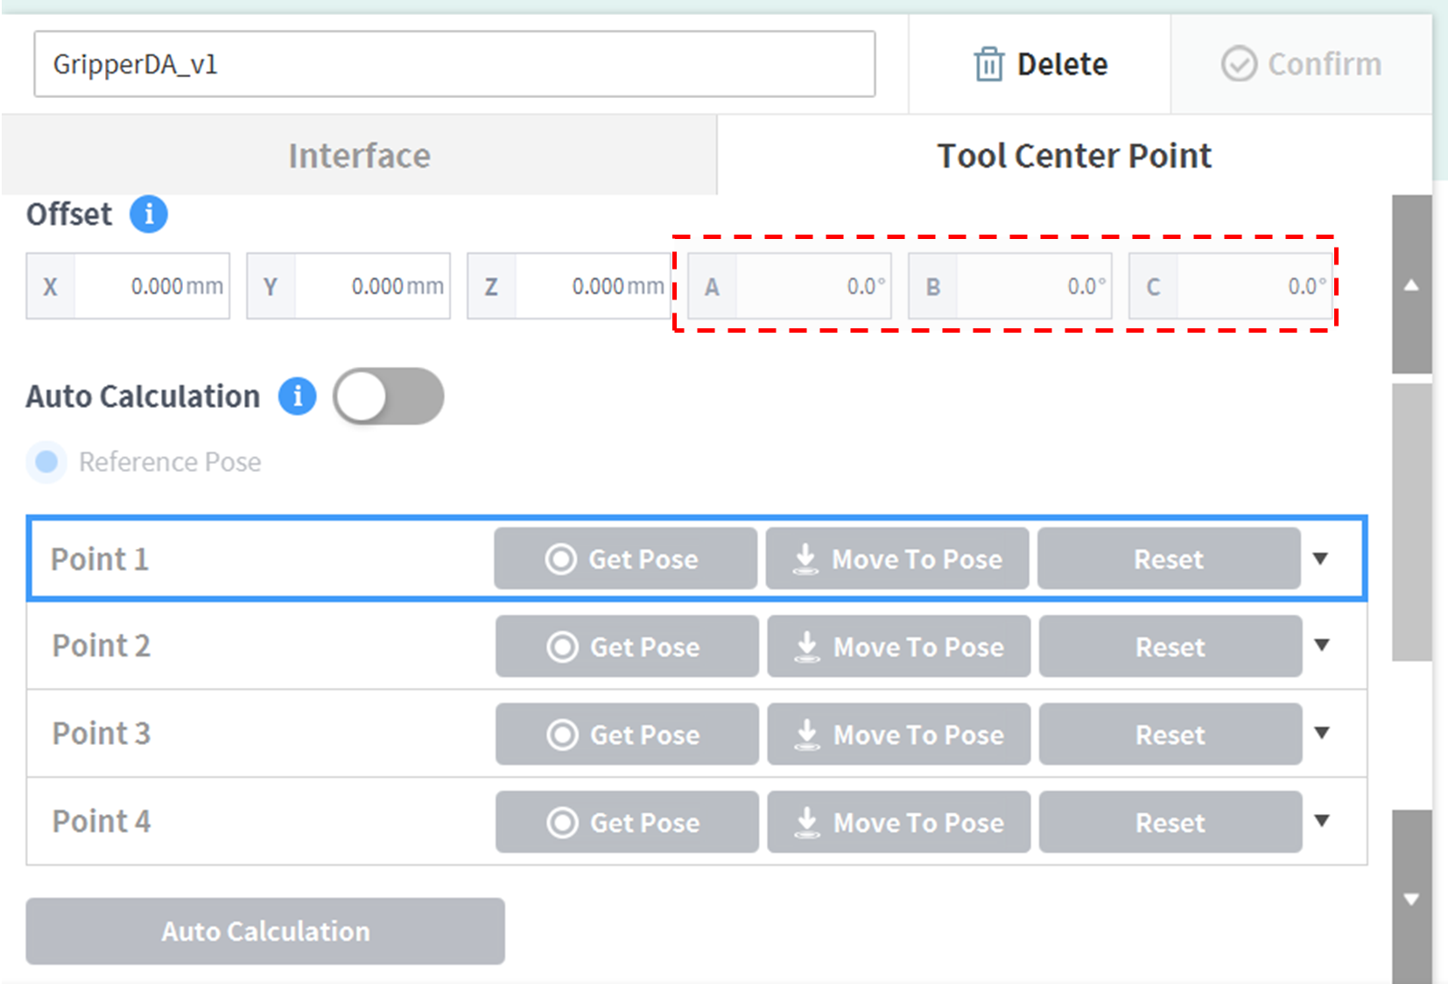This screenshot has width=1448, height=984.
Task: Click the Confirm checkmark icon
Action: tap(1238, 64)
